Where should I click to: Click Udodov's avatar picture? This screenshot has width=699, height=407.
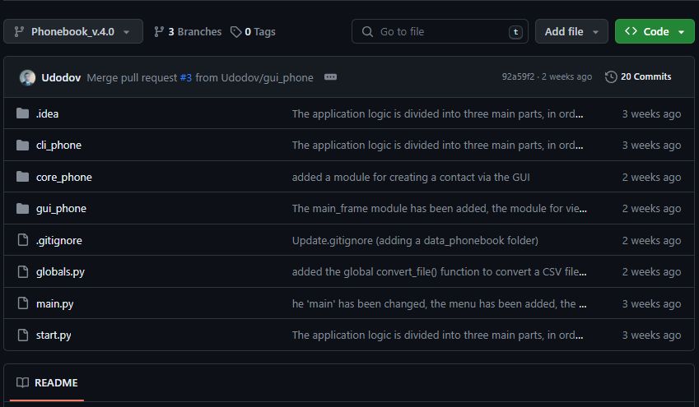tap(28, 77)
